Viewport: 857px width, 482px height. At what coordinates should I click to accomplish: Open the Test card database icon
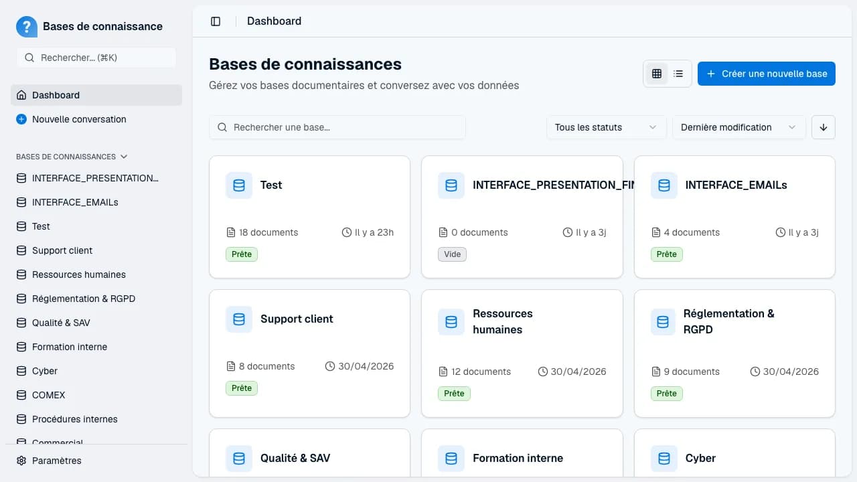click(x=239, y=185)
